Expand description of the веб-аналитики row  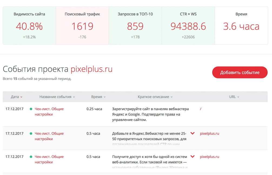[193, 157]
